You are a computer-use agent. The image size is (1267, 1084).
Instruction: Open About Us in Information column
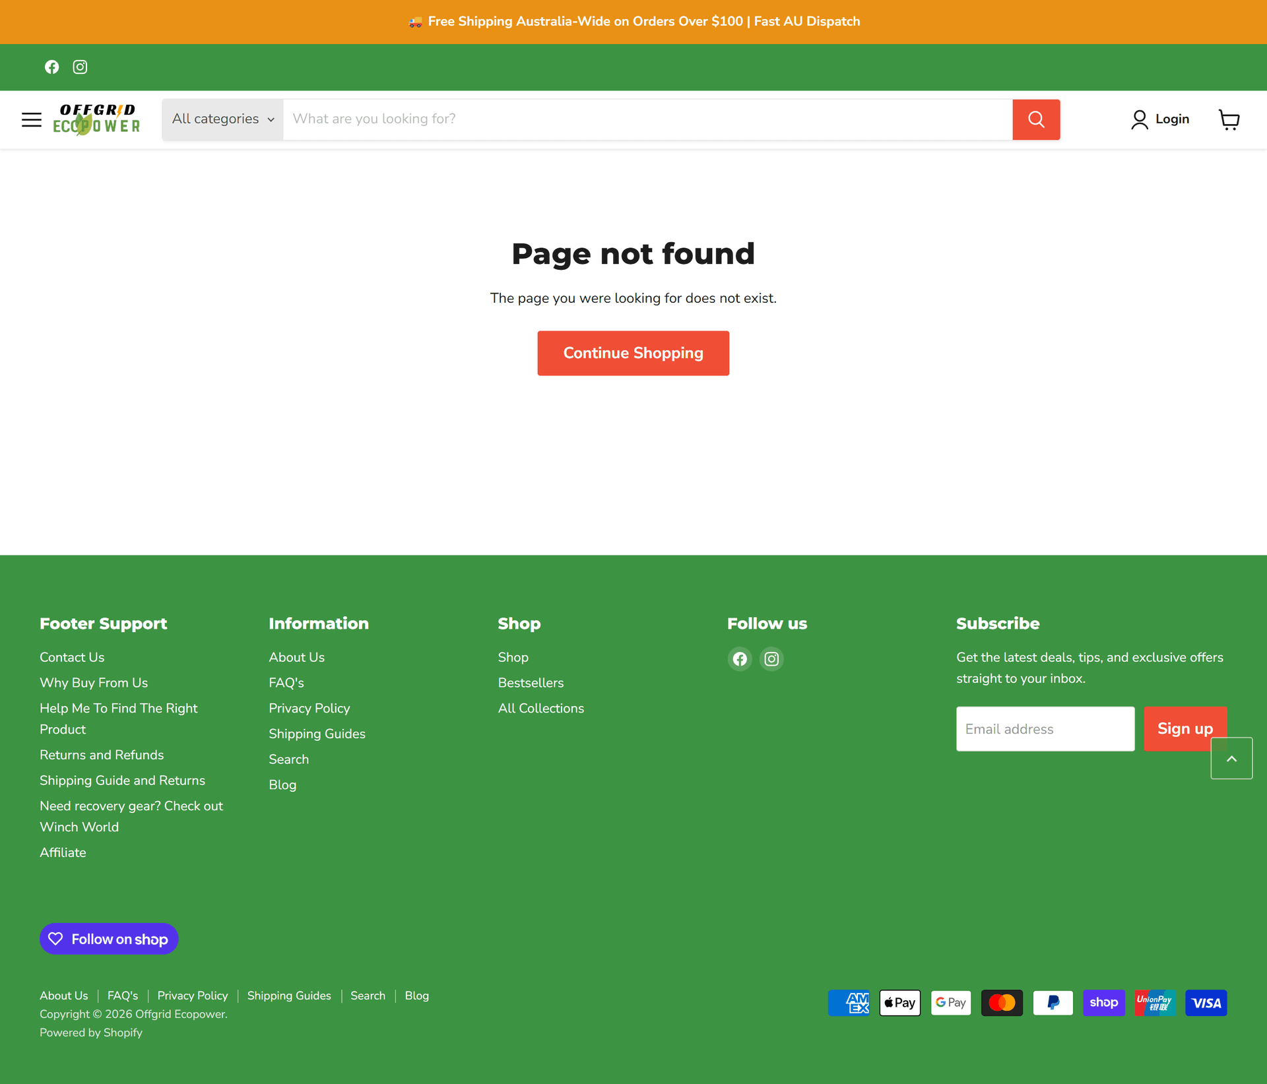[x=296, y=657]
